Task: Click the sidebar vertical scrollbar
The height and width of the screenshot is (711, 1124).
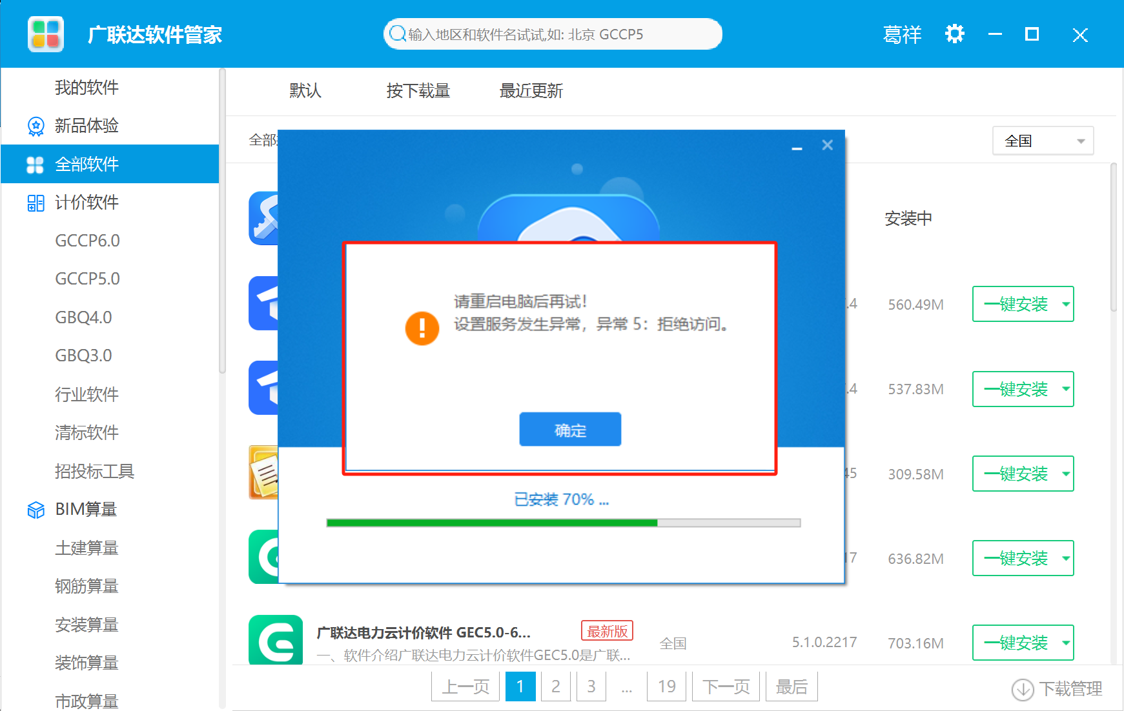Action: pos(222,221)
